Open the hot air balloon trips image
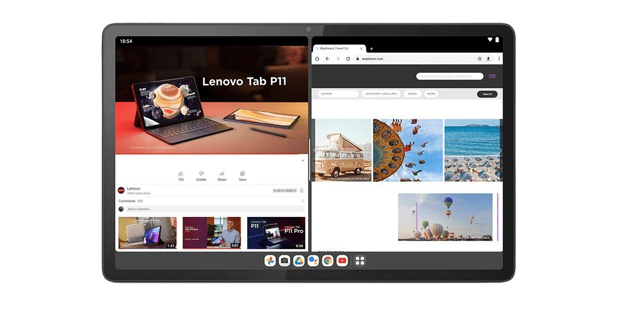617x313 pixels. pyautogui.click(x=445, y=217)
